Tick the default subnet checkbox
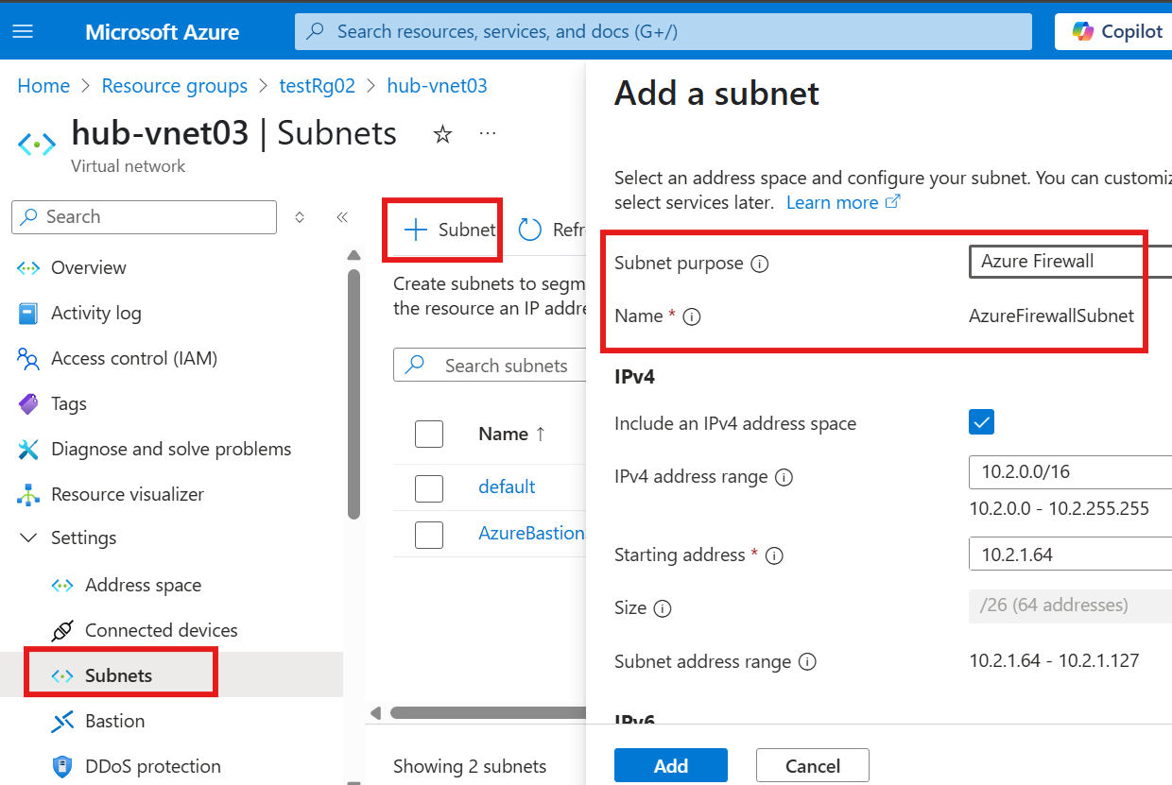Screen dimensions: 1172x785 (429, 487)
